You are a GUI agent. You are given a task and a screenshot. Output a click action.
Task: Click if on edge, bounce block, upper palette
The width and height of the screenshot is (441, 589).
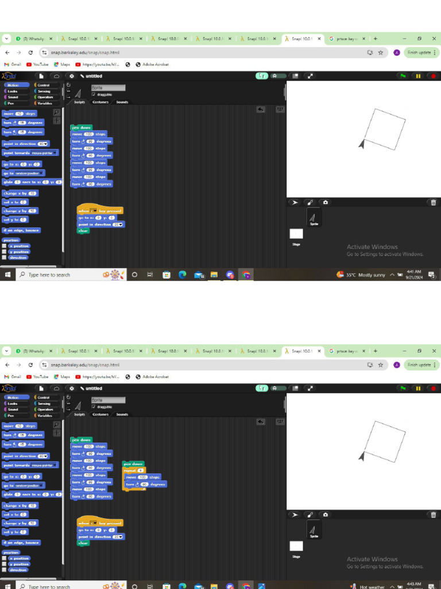pyautogui.click(x=21, y=230)
